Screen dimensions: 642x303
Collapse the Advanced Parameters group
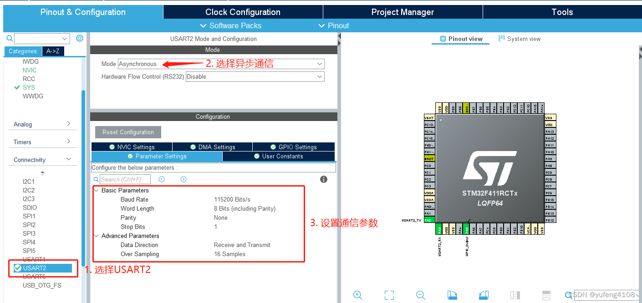(97, 236)
